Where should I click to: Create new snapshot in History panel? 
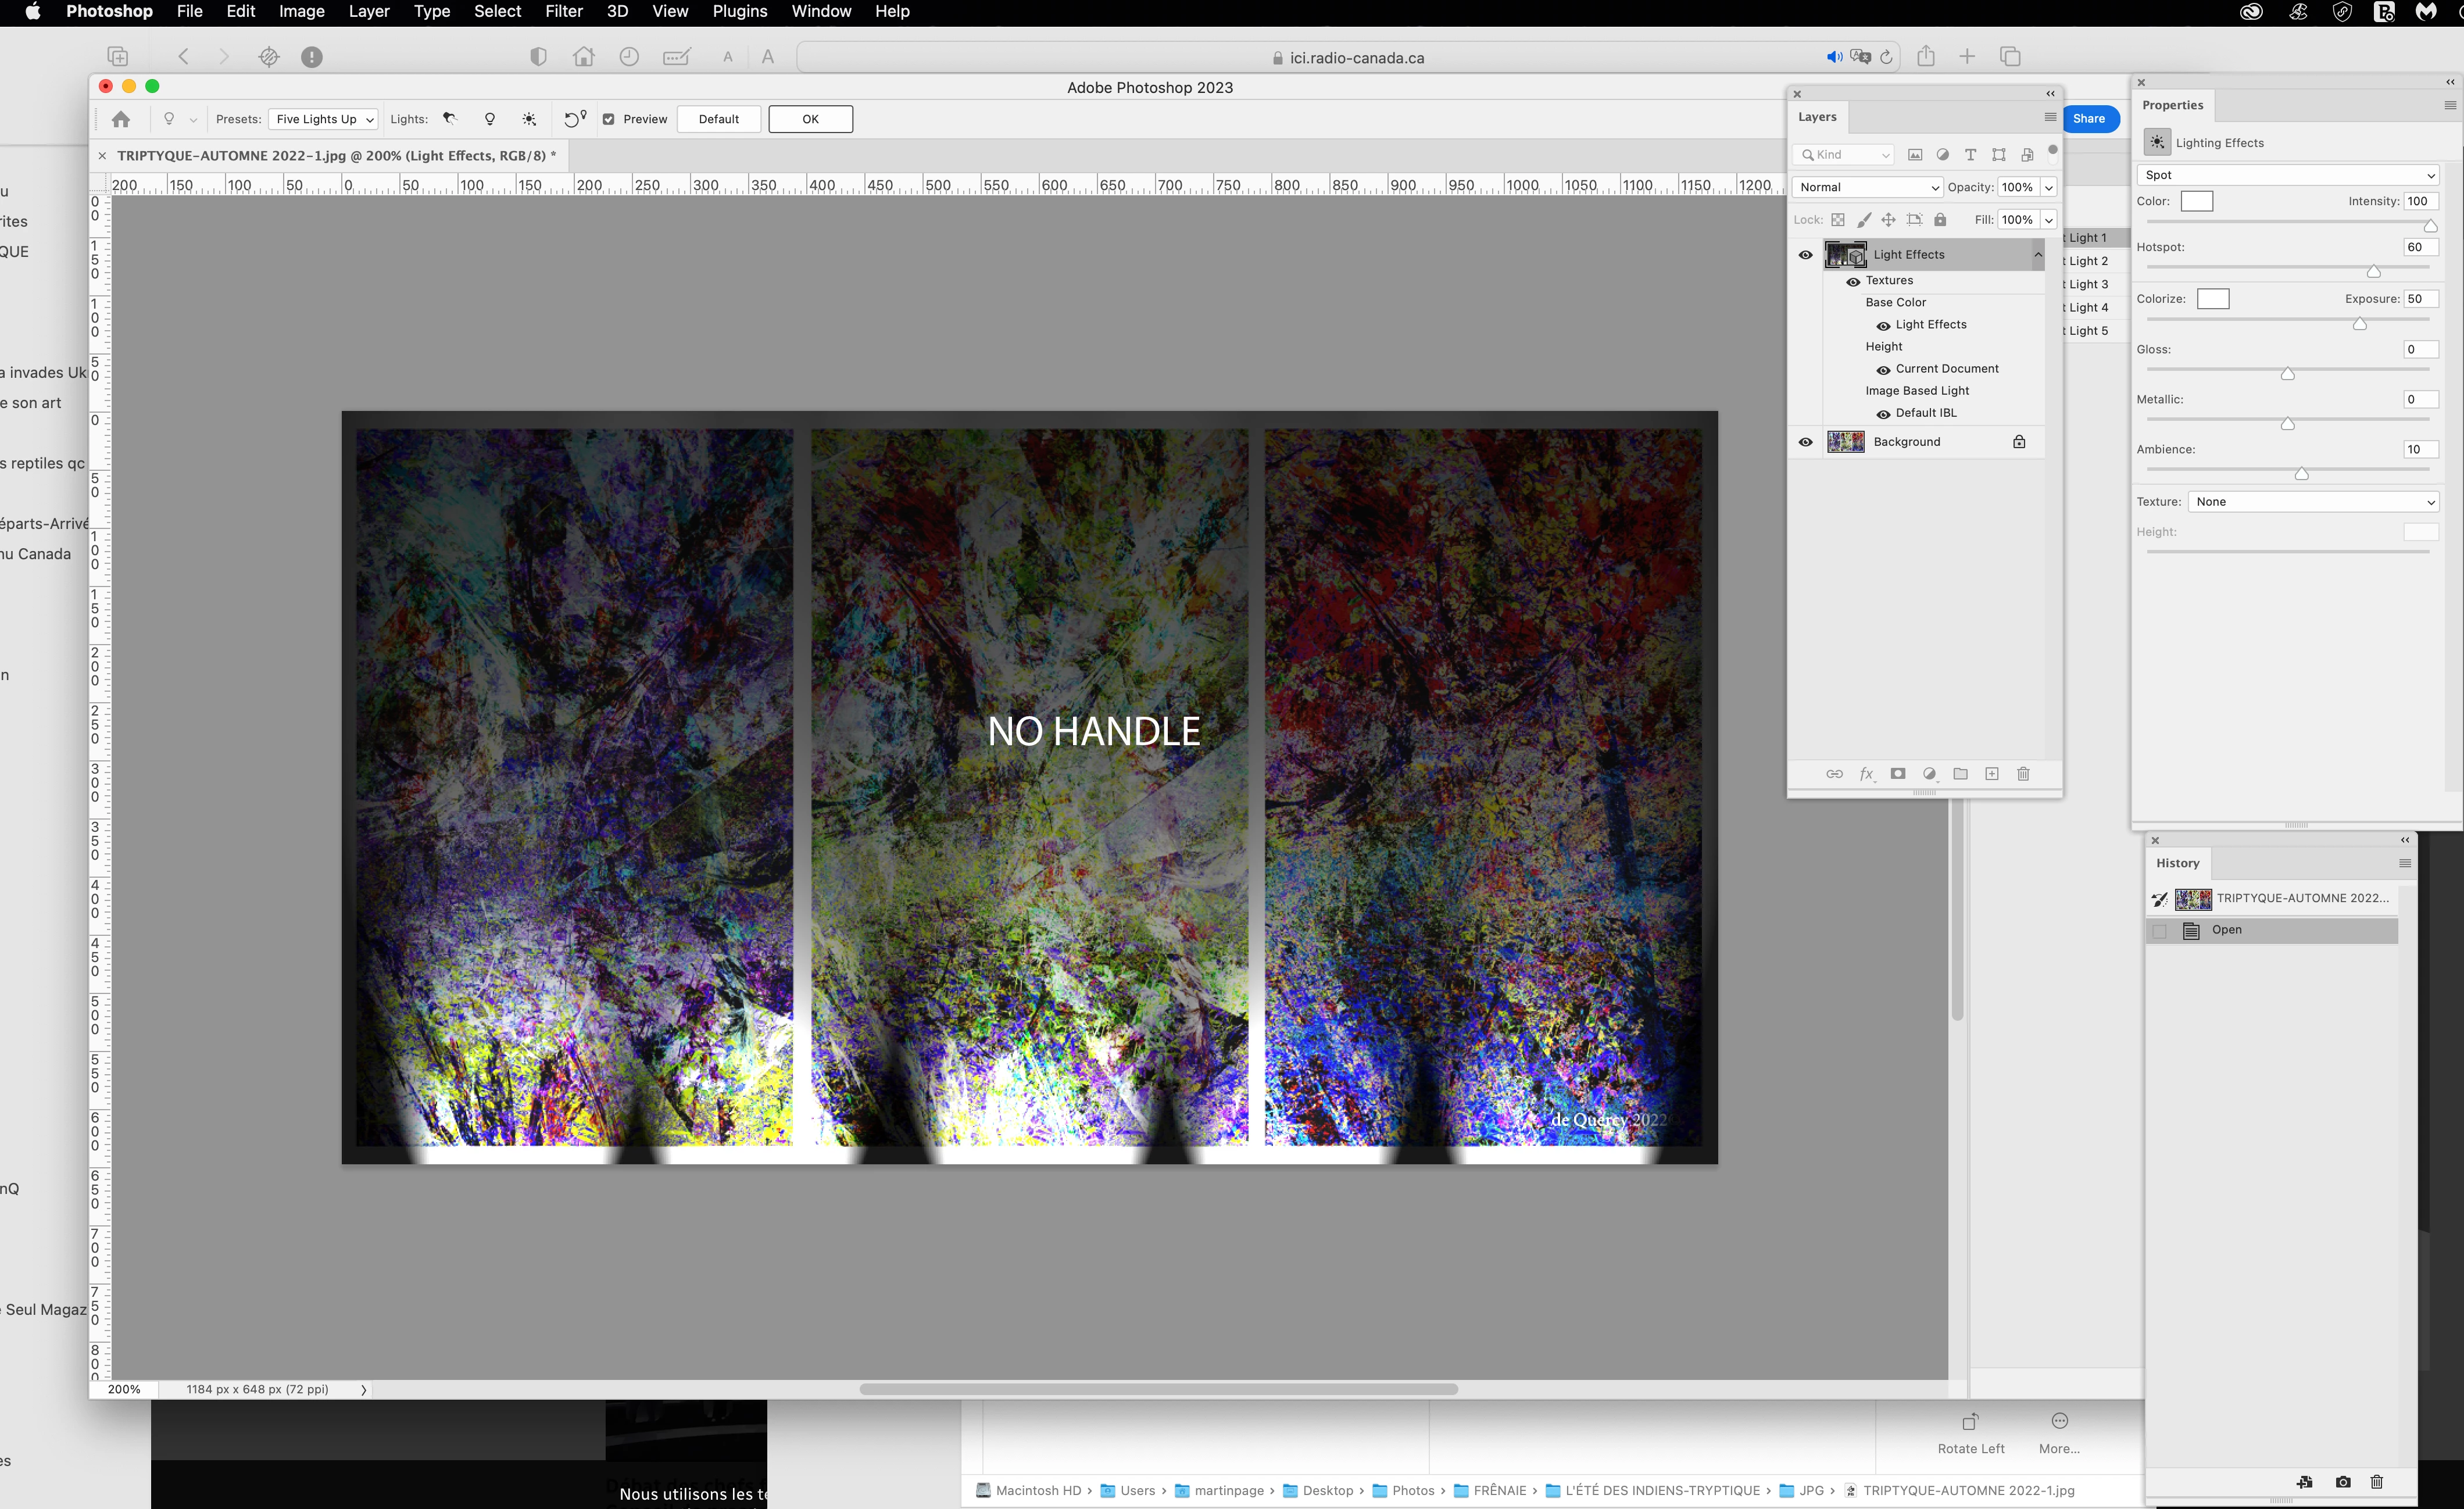click(2343, 1482)
